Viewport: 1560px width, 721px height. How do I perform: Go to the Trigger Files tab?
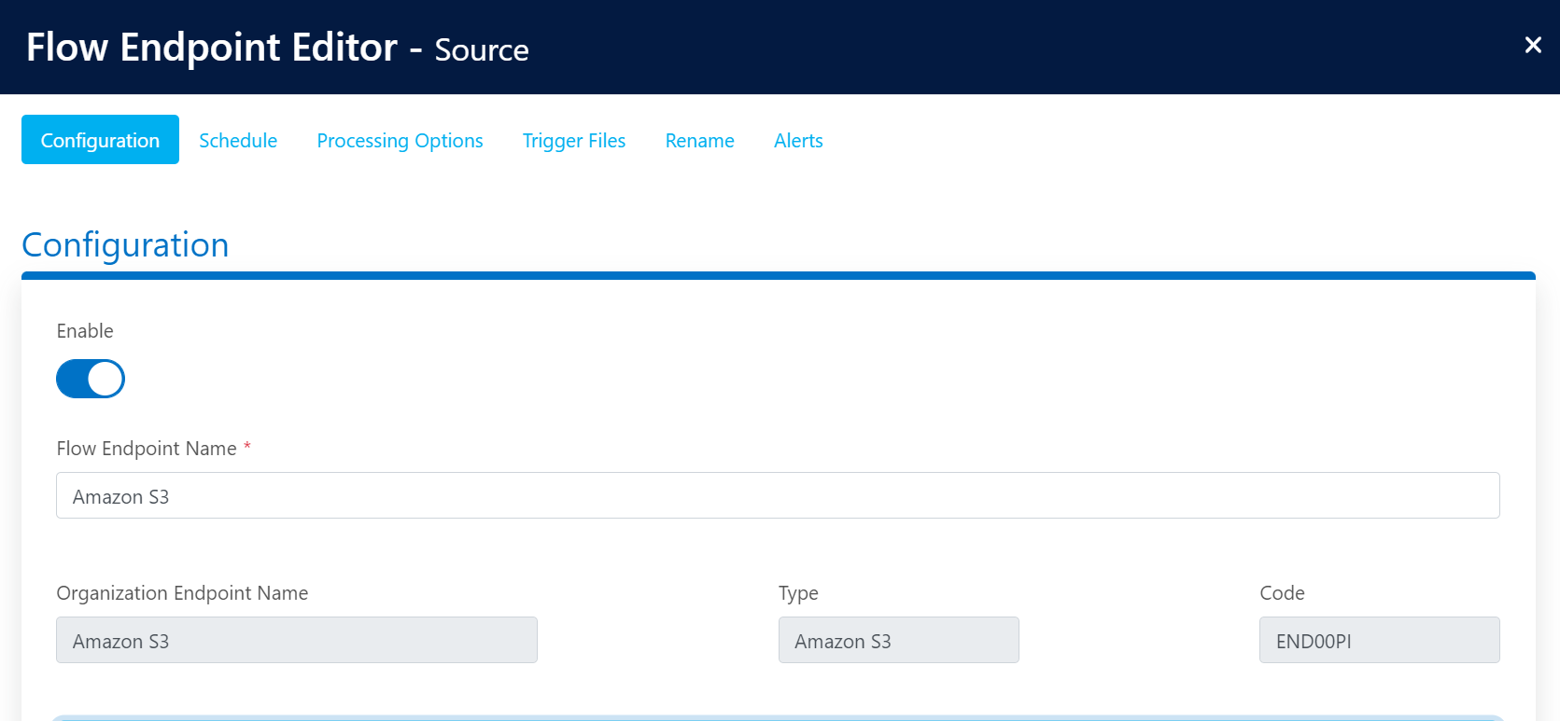coord(574,140)
